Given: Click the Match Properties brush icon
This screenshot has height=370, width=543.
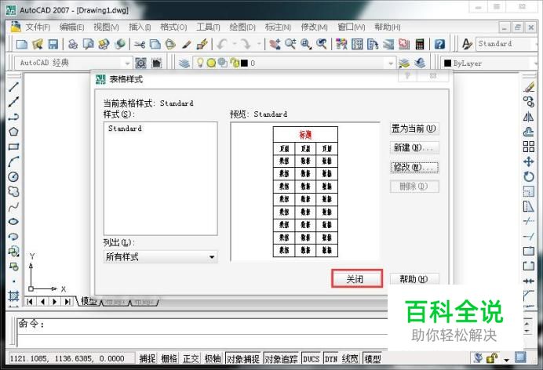Looking at the screenshot, I should pos(202,44).
